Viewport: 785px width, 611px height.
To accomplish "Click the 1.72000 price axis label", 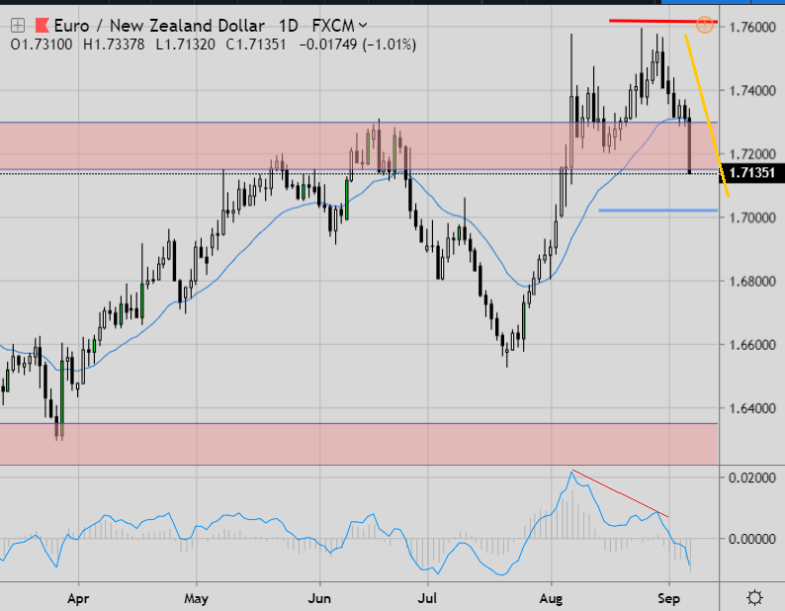I will pyautogui.click(x=752, y=154).
